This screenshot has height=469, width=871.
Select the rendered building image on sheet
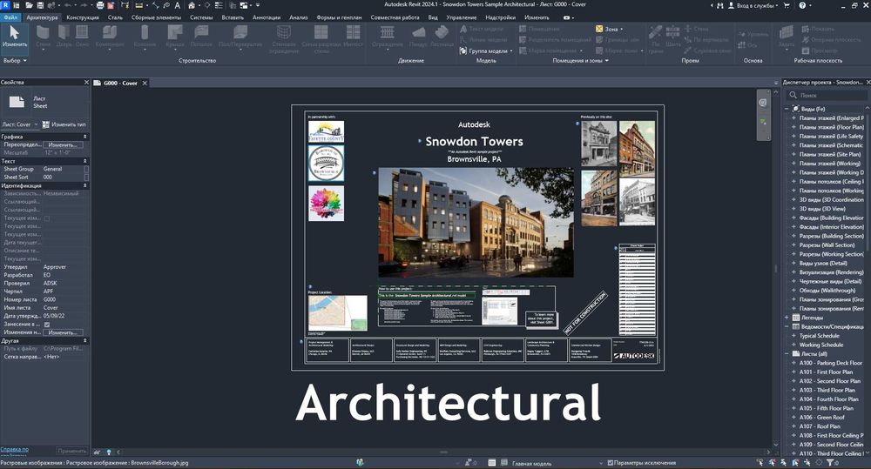point(476,222)
